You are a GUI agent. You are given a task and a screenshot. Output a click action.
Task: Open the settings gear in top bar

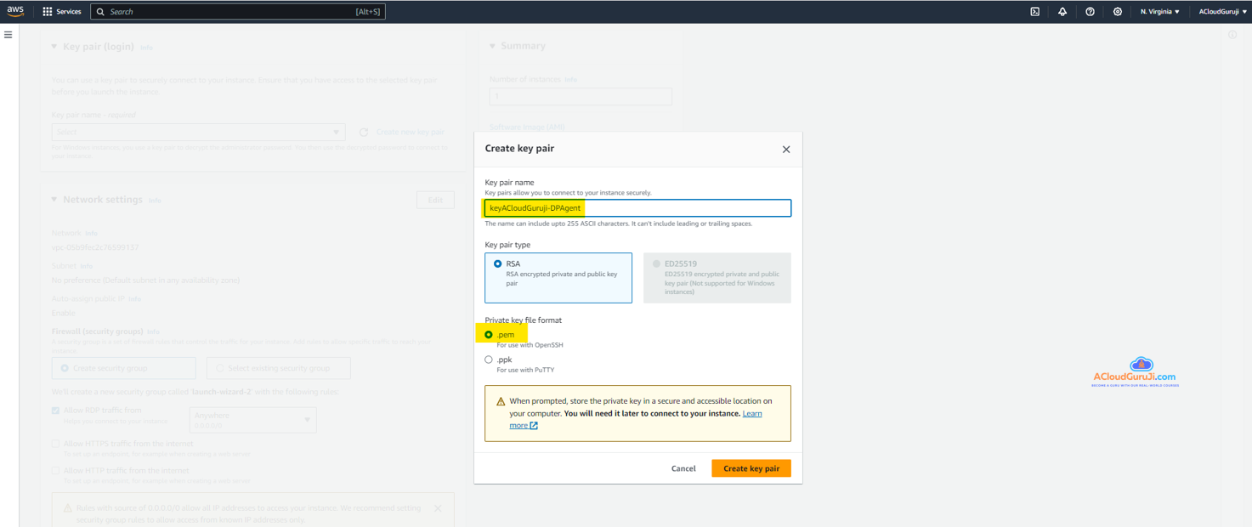pyautogui.click(x=1118, y=12)
